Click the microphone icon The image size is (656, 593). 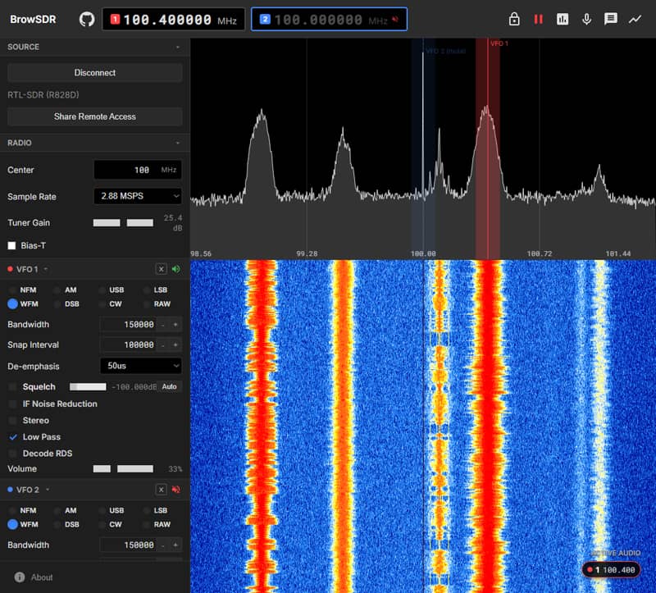coord(586,19)
